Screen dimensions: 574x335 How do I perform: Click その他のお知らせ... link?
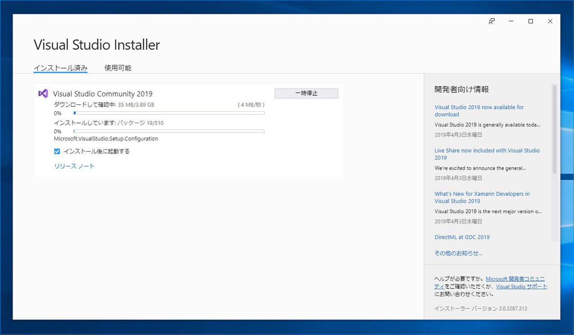point(458,253)
